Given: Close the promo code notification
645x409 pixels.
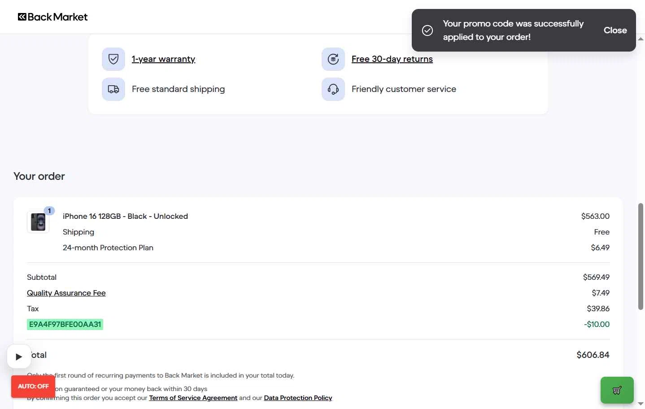Looking at the screenshot, I should tap(615, 30).
